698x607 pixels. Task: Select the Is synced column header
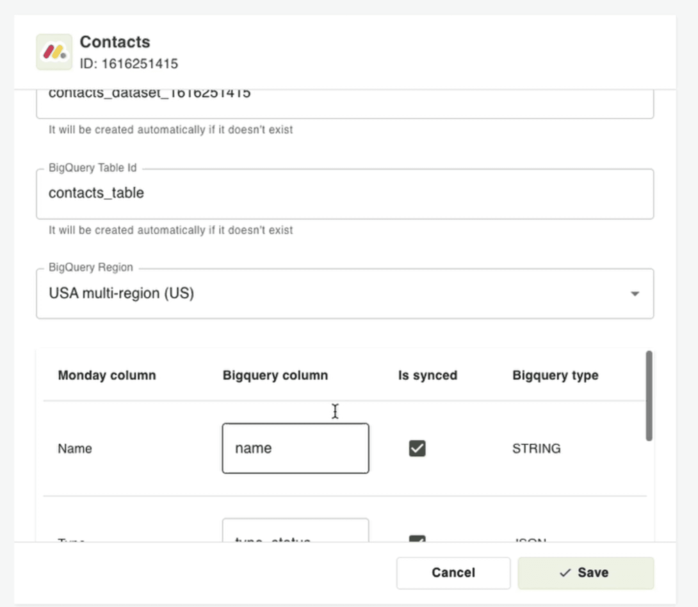(427, 375)
